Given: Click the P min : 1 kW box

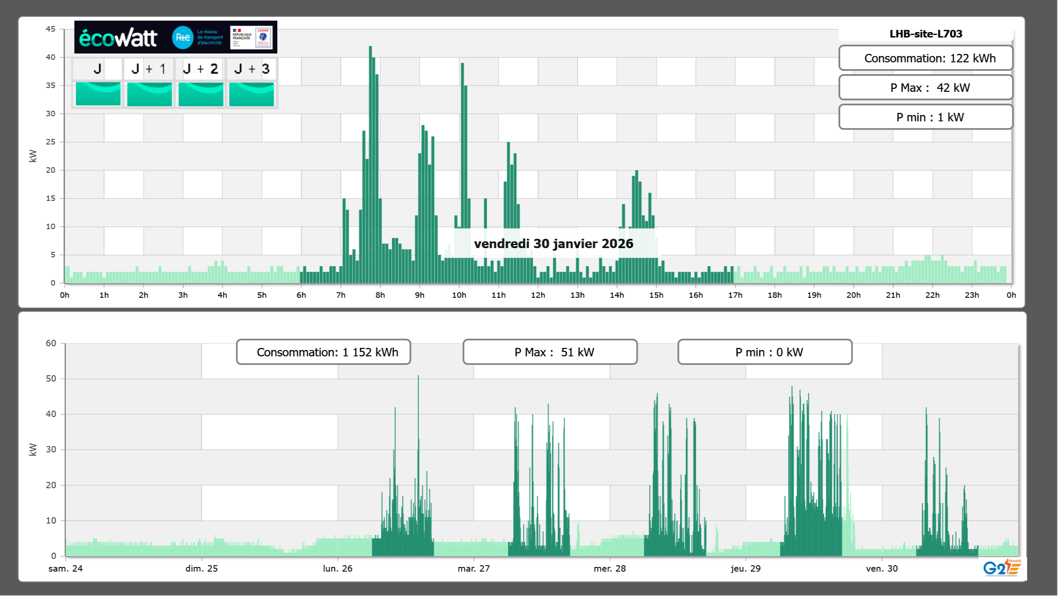Looking at the screenshot, I should [x=926, y=117].
